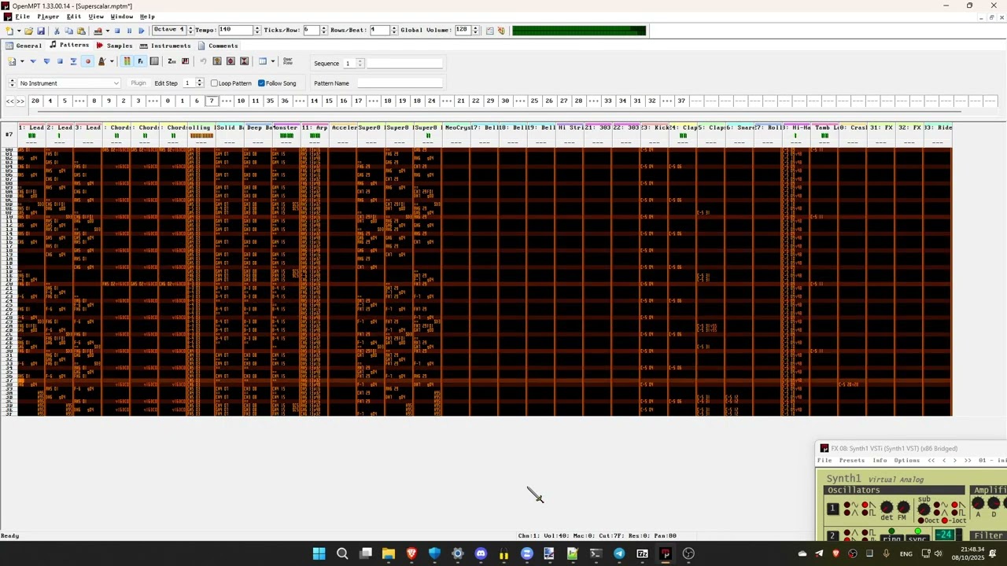
Task: Toggle pattern detail level icon
Action: tap(262, 61)
